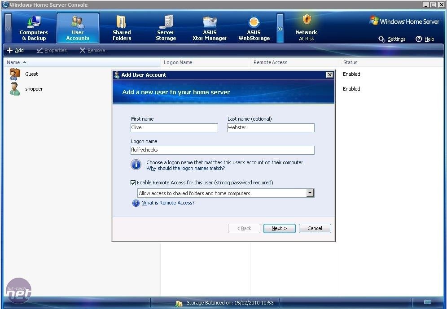This screenshot has width=447, height=309.
Task: Toggle Enable Remote Access checkbox
Action: [x=133, y=183]
